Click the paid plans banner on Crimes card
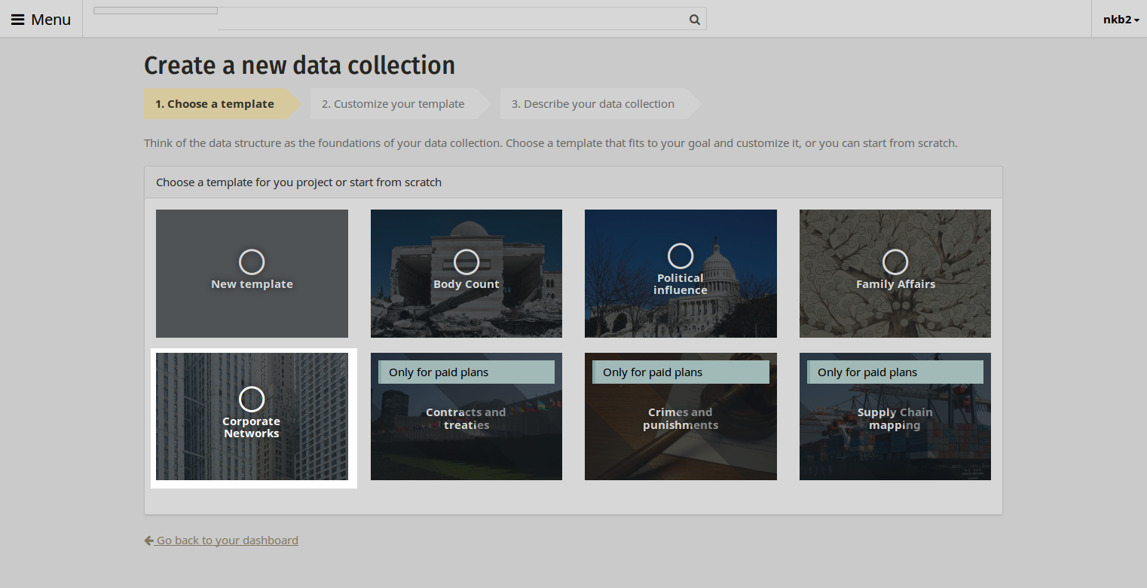 click(x=681, y=372)
